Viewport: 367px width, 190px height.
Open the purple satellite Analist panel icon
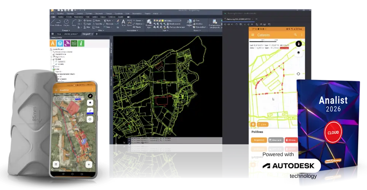pos(67,43)
